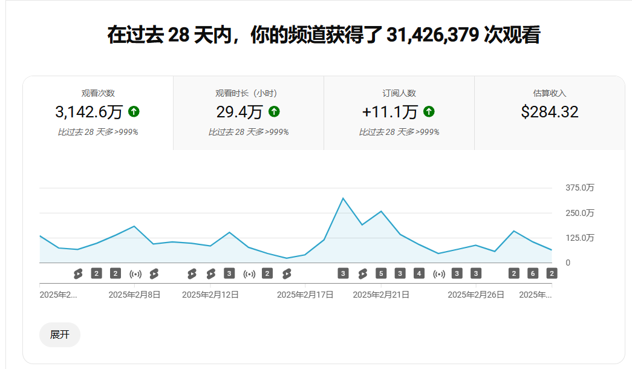
Task: Click the 125.0万 axis label
Action: pos(579,238)
